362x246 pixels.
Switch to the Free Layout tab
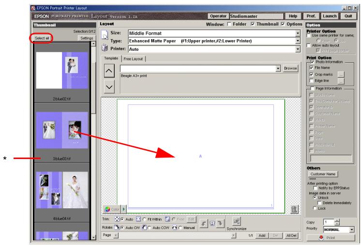pos(133,59)
